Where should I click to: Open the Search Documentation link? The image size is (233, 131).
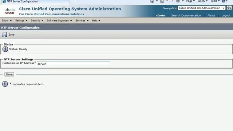pos(186,15)
